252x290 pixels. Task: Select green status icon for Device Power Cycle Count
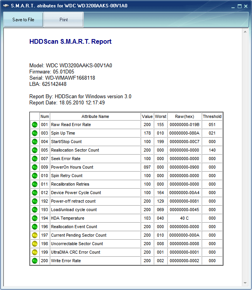[34, 193]
